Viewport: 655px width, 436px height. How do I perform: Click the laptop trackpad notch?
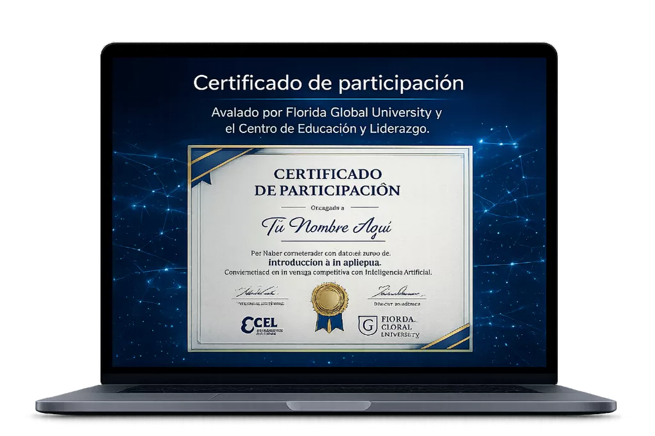[328, 405]
